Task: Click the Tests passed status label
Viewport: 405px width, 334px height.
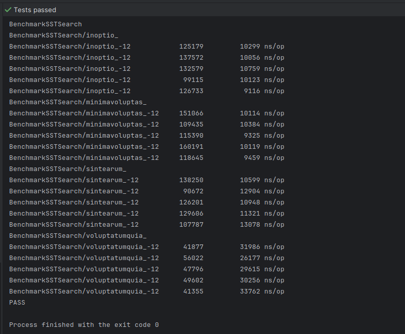Action: (x=35, y=10)
